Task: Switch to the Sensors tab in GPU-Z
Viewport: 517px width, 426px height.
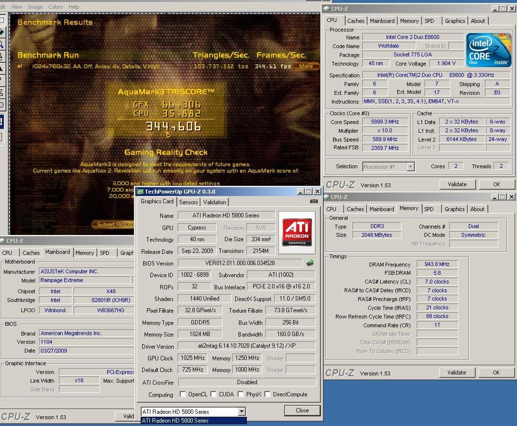Action: click(x=188, y=202)
